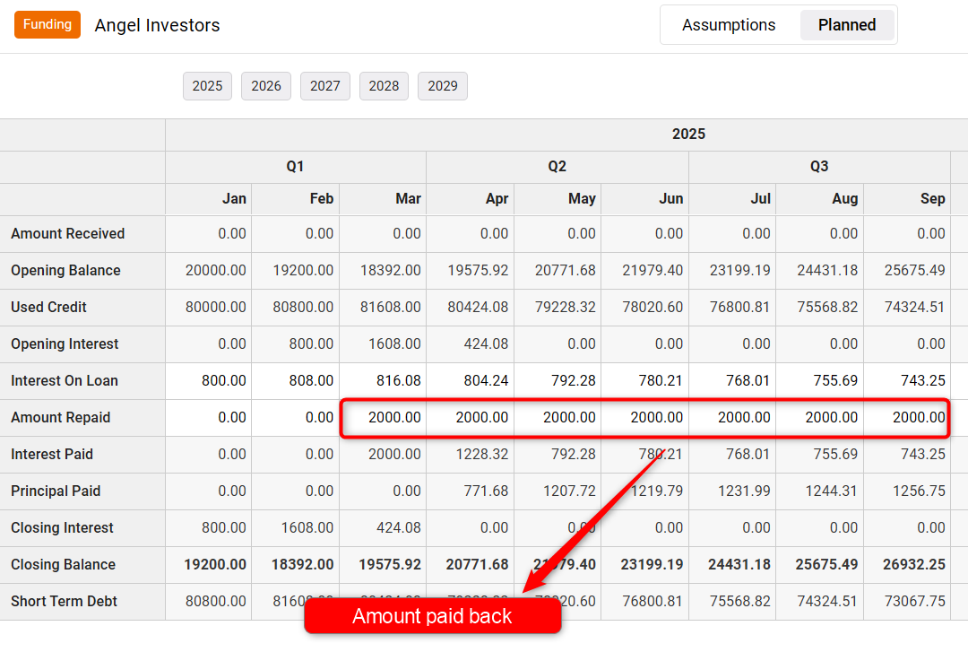Image resolution: width=968 pixels, height=652 pixels.
Task: Click the Amount Received row label
Action: [68, 233]
